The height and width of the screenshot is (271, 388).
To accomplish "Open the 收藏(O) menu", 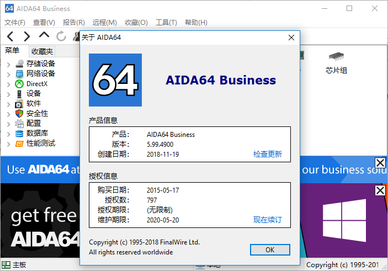I will pyautogui.click(x=136, y=23).
